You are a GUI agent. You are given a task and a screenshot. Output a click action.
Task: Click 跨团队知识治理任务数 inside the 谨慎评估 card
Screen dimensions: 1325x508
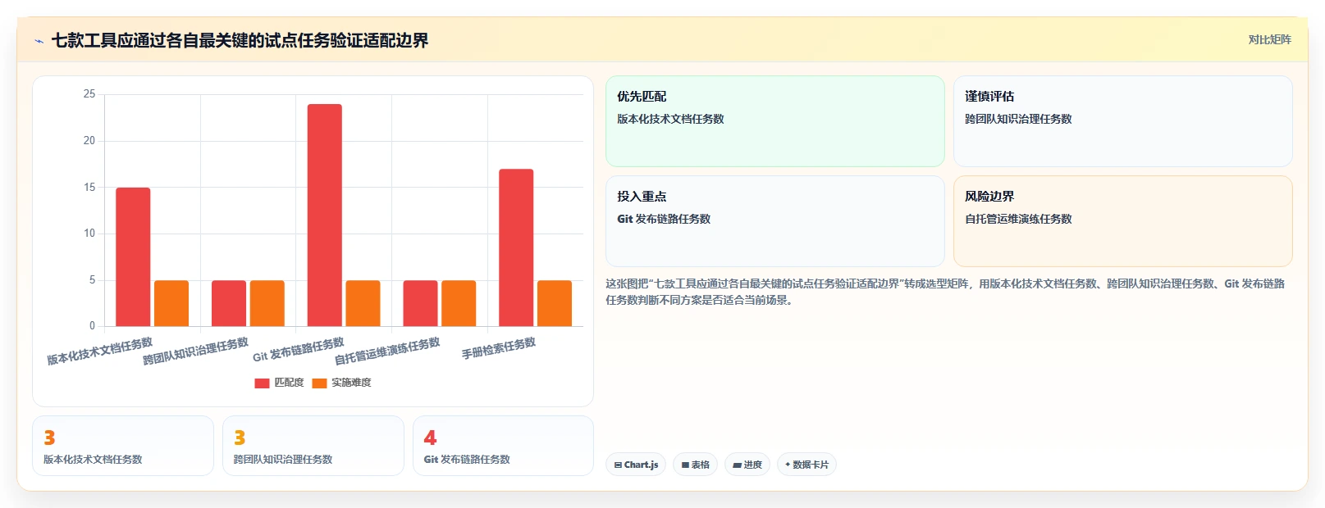(1018, 119)
